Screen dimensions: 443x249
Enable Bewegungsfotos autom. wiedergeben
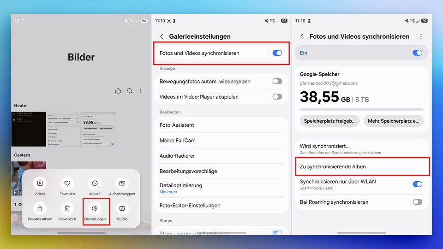(277, 81)
